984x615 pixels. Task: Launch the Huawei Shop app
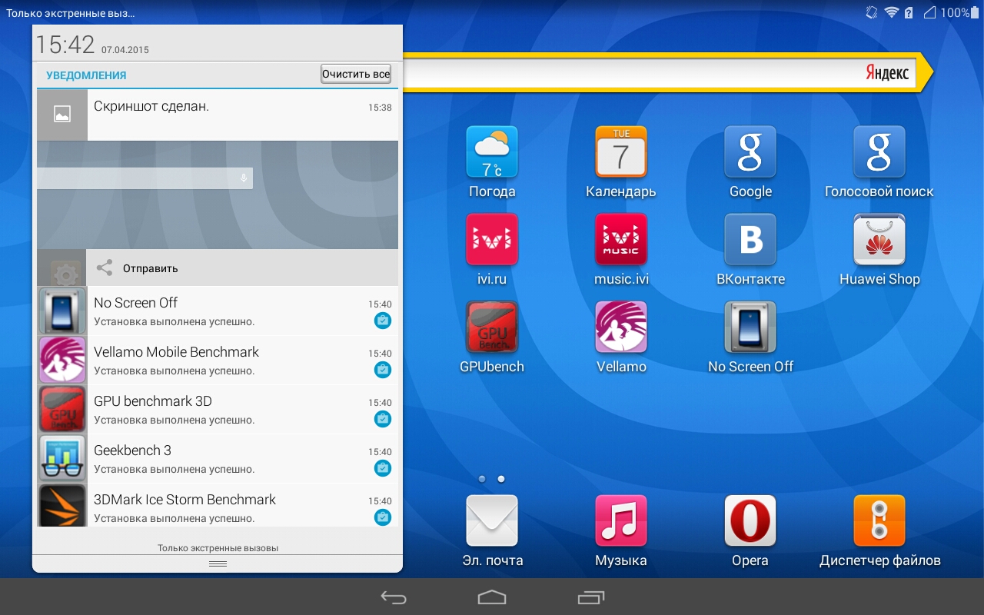coord(879,240)
